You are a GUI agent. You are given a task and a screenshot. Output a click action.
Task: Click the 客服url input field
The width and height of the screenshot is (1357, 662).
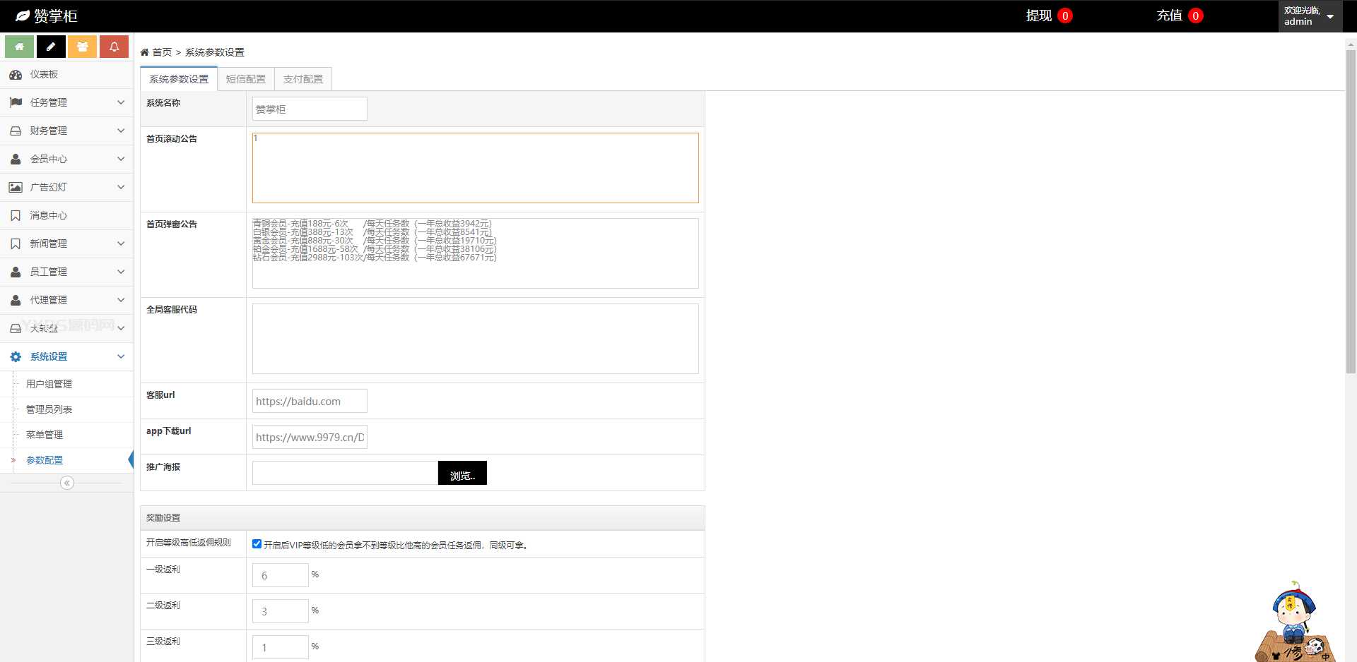click(x=310, y=401)
